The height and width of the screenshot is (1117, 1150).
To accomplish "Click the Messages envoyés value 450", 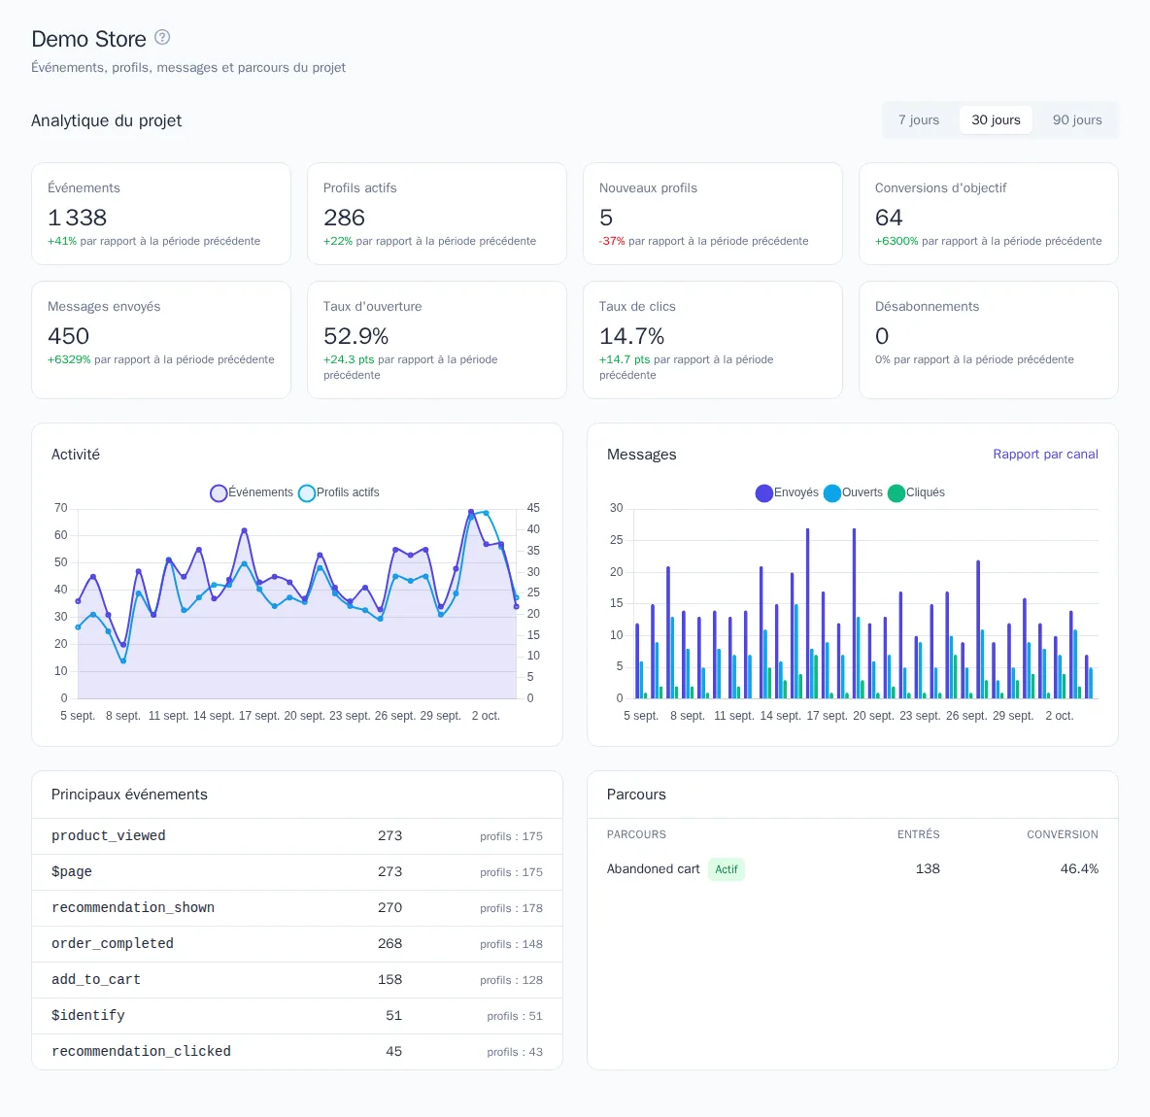I will coord(68,336).
